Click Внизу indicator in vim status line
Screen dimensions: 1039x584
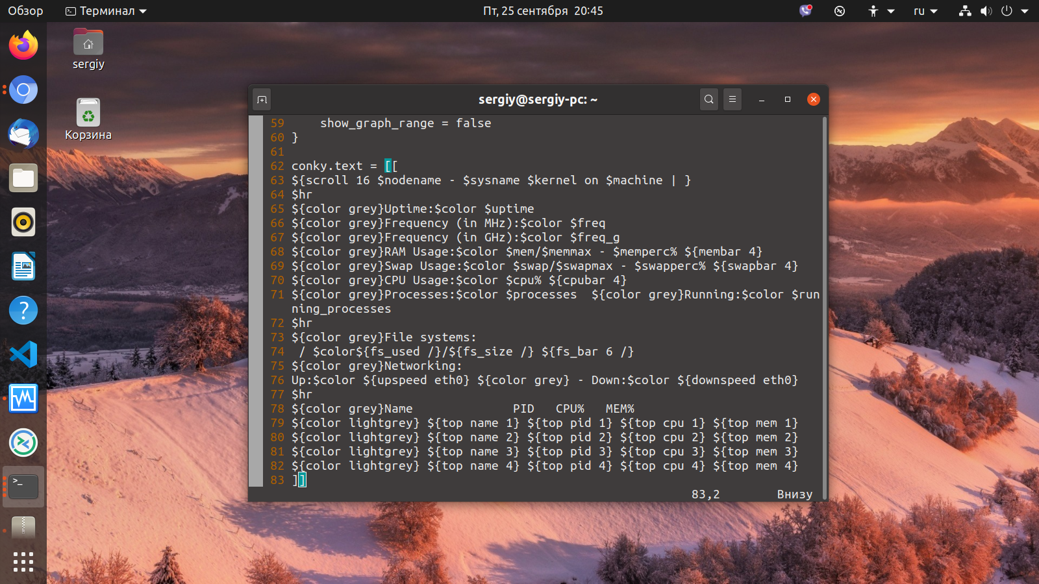[x=795, y=494]
